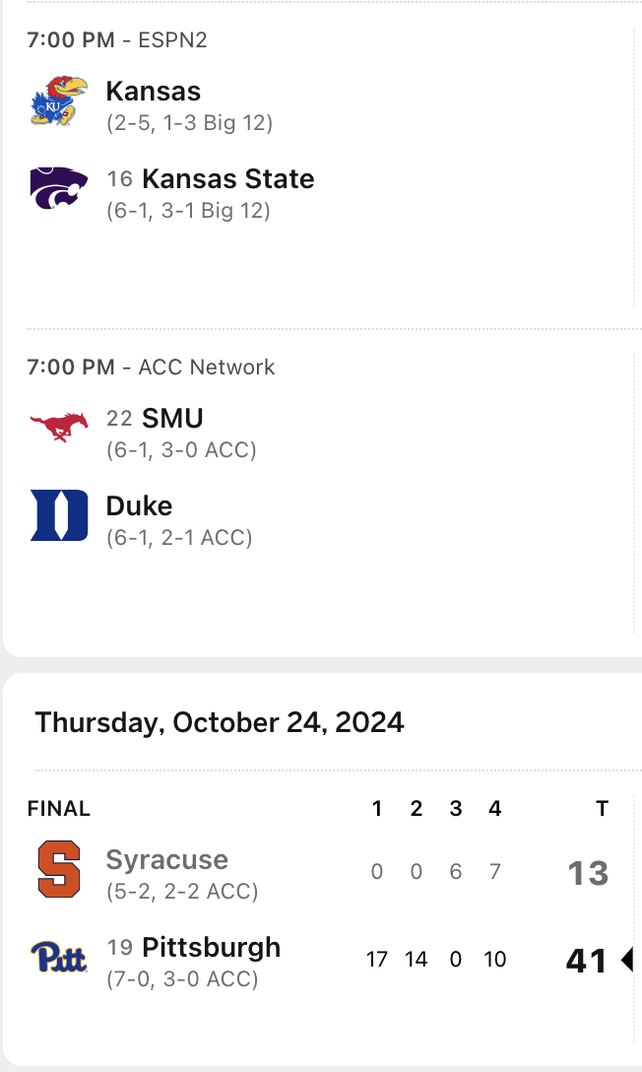Image resolution: width=642 pixels, height=1072 pixels.
Task: Open the SMU team link
Action: (x=172, y=418)
